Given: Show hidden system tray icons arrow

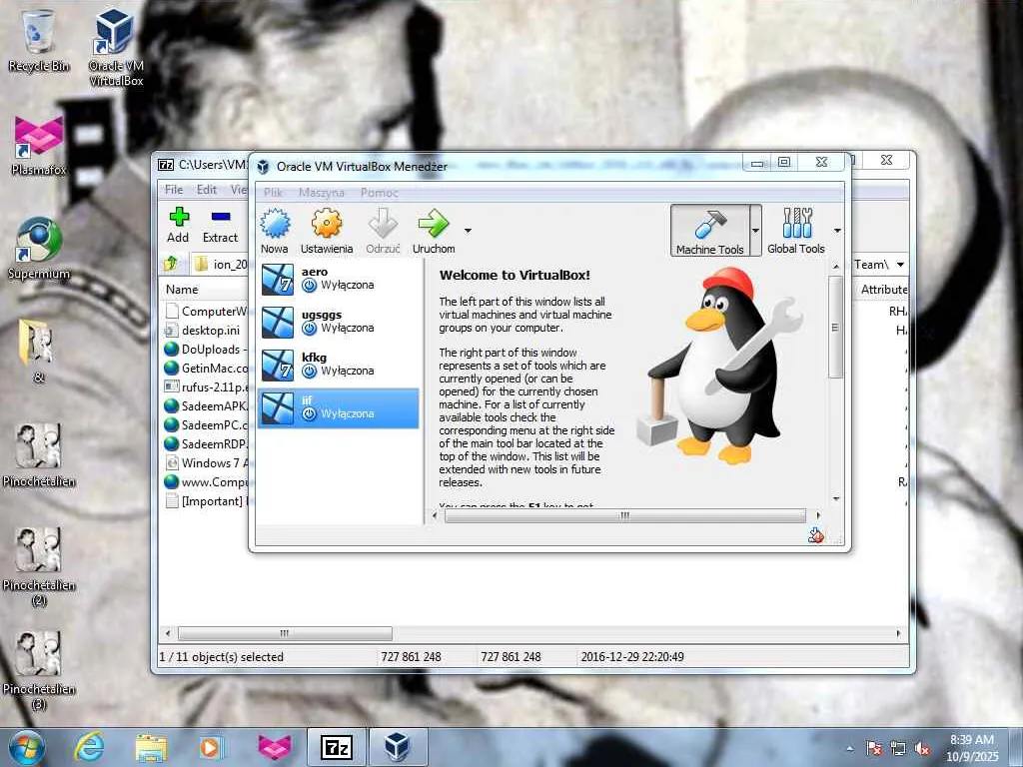Looking at the screenshot, I should (849, 748).
